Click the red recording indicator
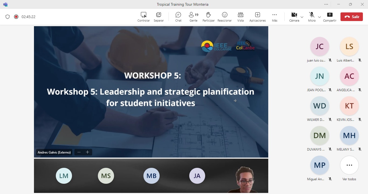Screen dimensions: 368x194 (x=16, y=17)
